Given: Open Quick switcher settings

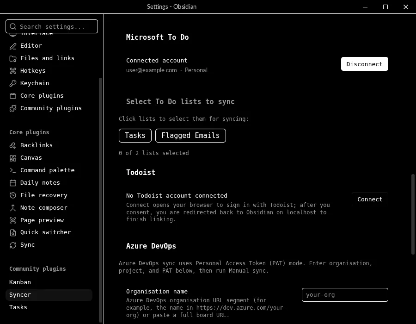Looking at the screenshot, I should [49, 232].
